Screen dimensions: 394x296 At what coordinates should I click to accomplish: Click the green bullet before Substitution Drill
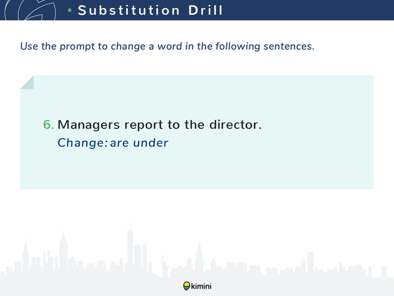pos(70,10)
